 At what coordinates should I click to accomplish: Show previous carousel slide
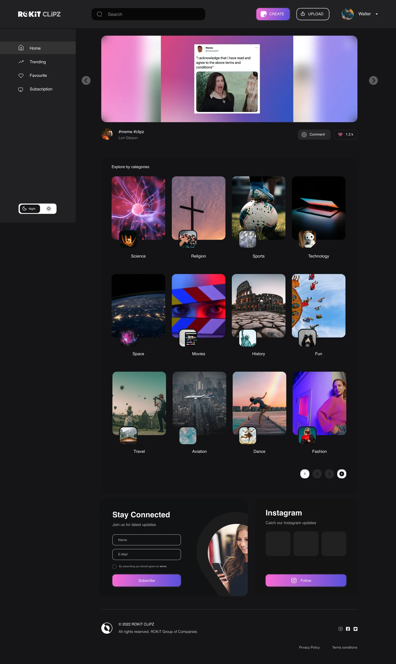[86, 80]
